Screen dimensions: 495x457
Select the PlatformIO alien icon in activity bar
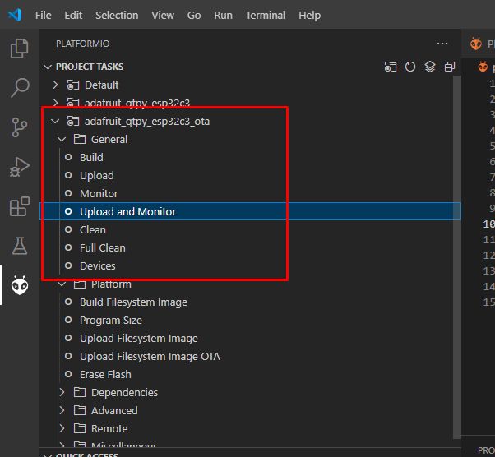[20, 285]
